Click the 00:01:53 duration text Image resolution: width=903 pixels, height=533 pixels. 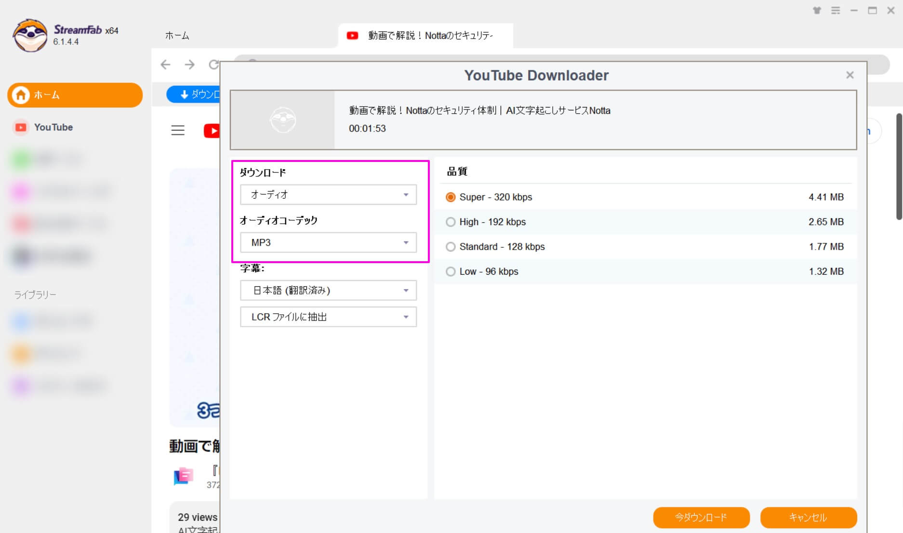tap(367, 129)
